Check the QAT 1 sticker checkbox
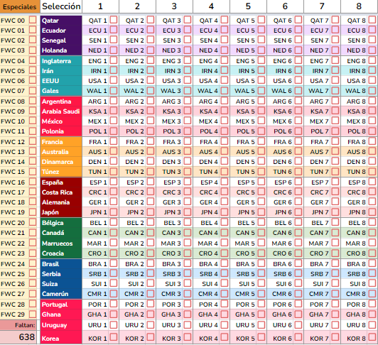The height and width of the screenshot is (345, 378). [x=114, y=20]
